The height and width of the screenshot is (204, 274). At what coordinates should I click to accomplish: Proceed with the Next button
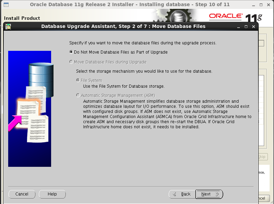coord(209,194)
